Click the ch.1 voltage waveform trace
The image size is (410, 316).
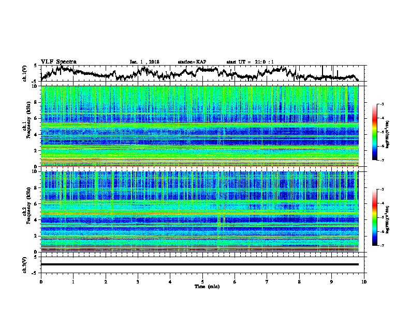pyautogui.click(x=200, y=73)
